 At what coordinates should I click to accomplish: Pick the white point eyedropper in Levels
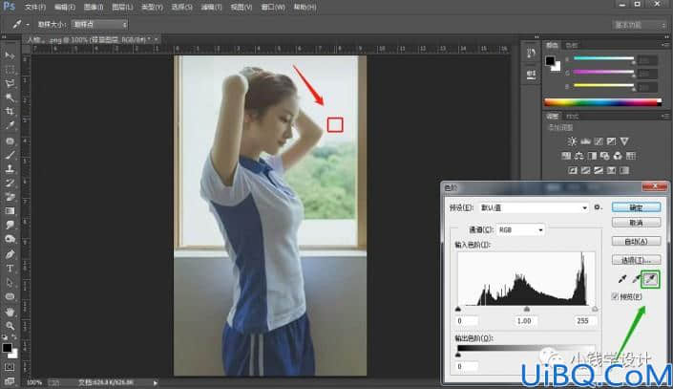[650, 279]
